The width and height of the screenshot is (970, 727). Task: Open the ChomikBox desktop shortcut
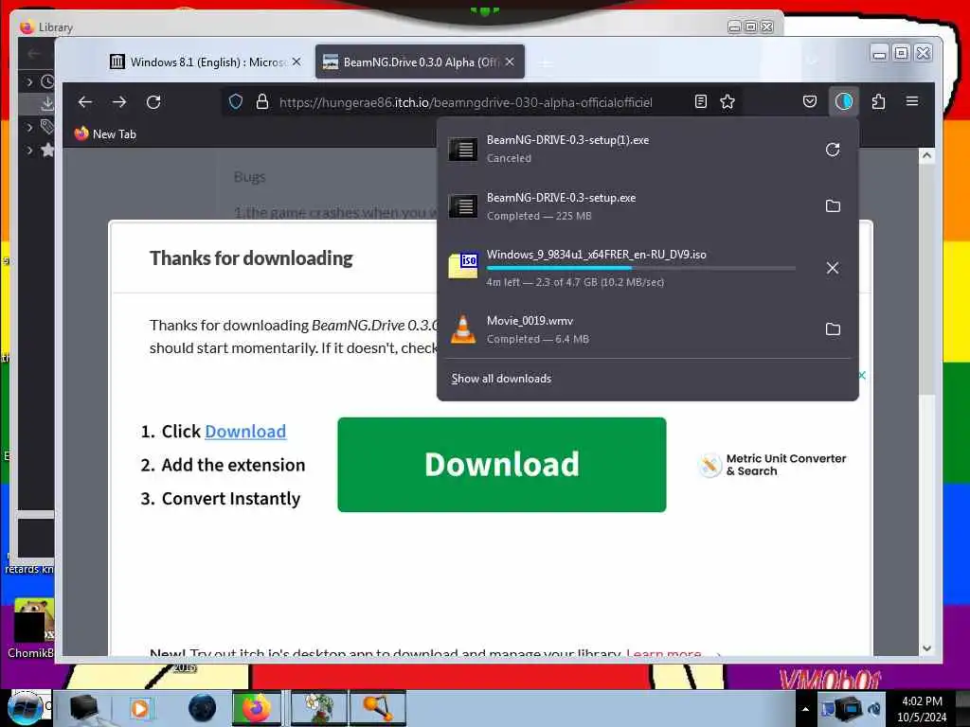[31, 628]
